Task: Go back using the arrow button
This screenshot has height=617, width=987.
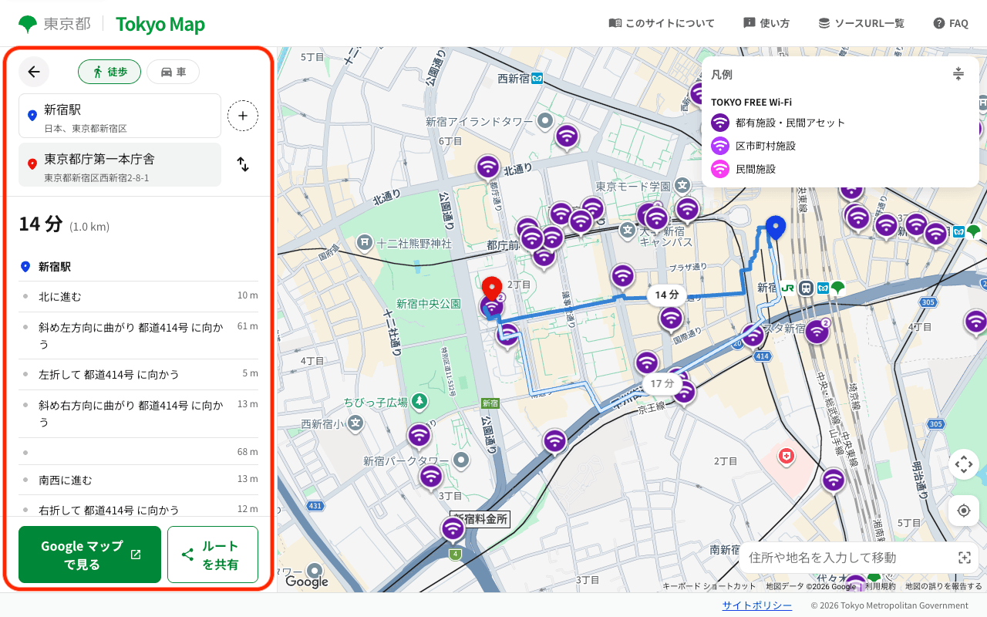Action: (x=34, y=72)
